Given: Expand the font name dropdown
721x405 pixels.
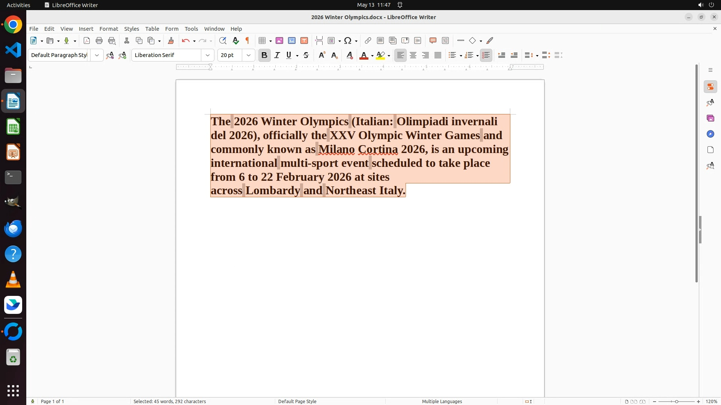Looking at the screenshot, I should click(x=208, y=55).
